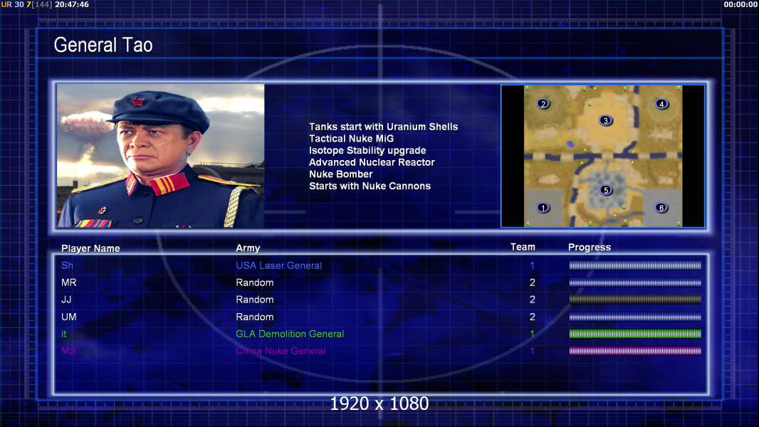Click progress bar for player JJ
Viewport: 759px width, 427px height.
635,300
